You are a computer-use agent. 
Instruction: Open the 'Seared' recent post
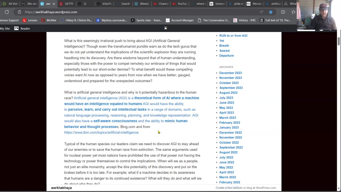(224, 51)
